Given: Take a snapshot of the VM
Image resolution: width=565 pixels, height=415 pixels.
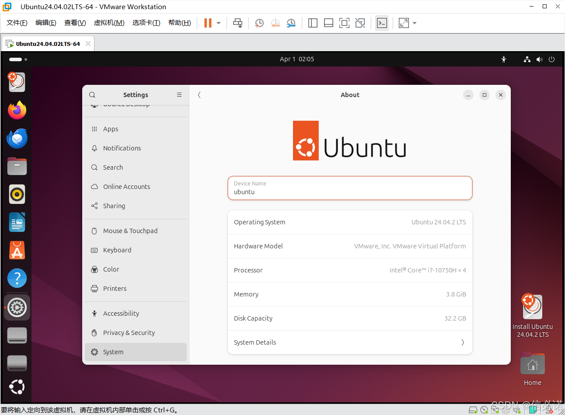Looking at the screenshot, I should pos(259,23).
